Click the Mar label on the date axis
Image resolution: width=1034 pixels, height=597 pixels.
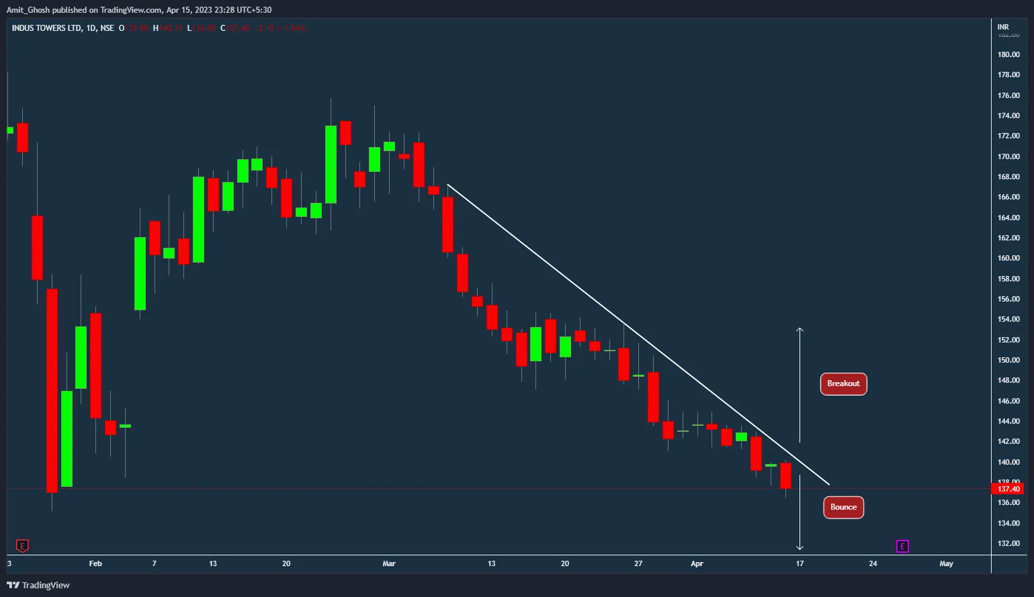[388, 563]
